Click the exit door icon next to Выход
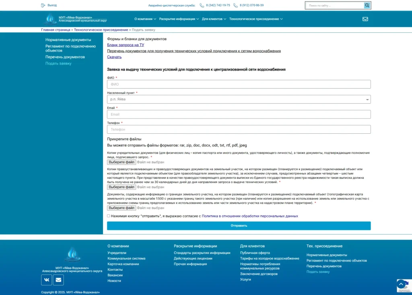Screen dimensions: 412x295 point(43,5)
